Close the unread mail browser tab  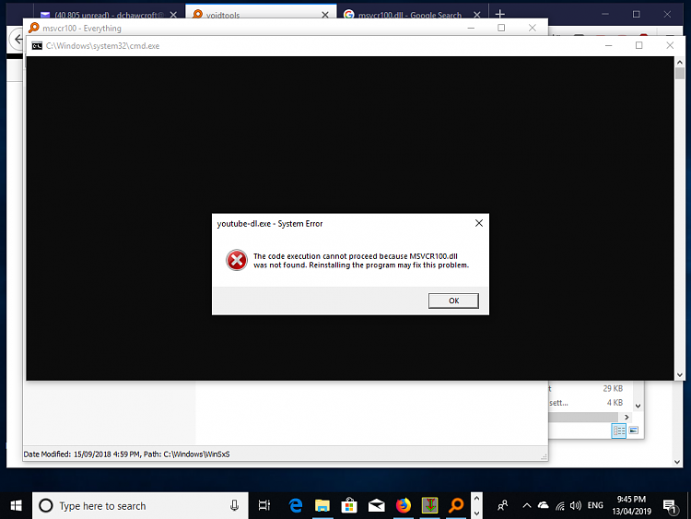click(x=173, y=15)
